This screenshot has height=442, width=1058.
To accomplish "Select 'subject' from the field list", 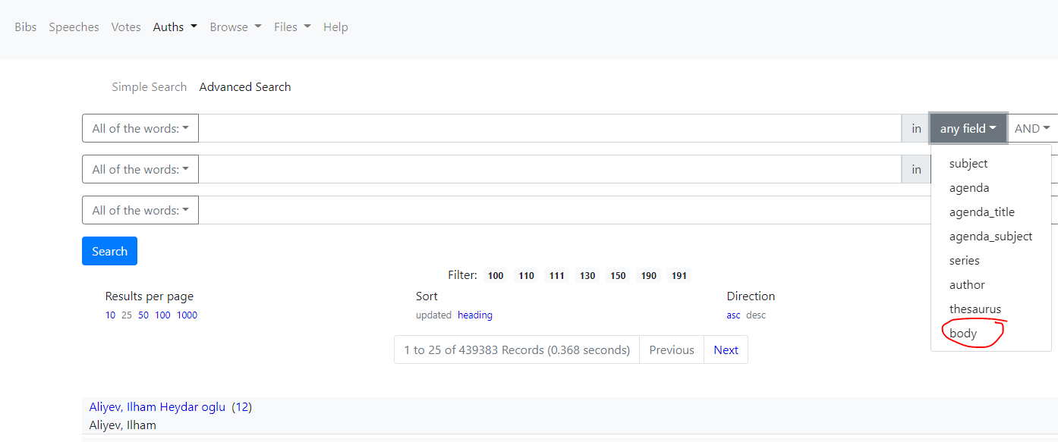I will point(968,163).
